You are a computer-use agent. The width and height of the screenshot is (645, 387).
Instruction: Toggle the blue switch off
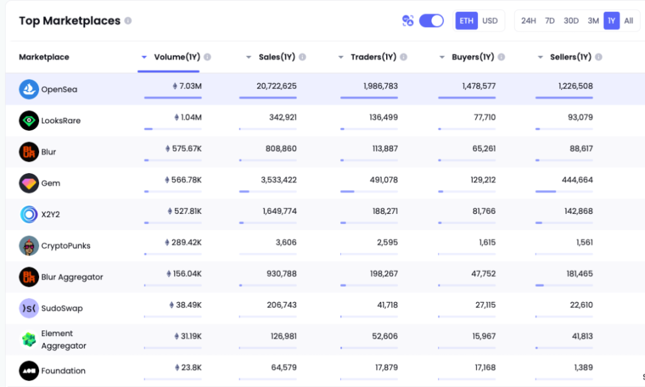[431, 21]
